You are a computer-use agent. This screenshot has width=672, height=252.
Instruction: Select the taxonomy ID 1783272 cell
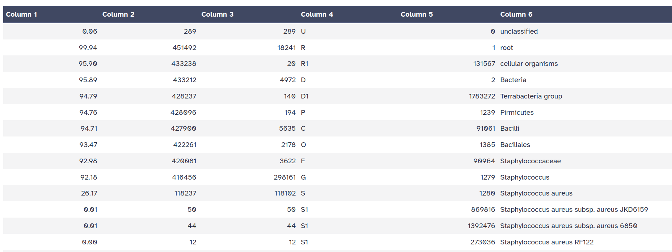(x=482, y=96)
